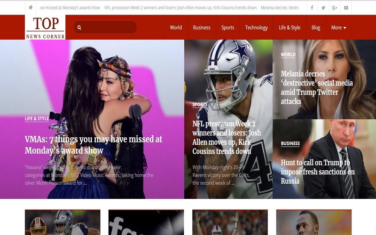The height and width of the screenshot is (235, 376).
Task: Open the Google Plus social icon
Action: click(335, 8)
